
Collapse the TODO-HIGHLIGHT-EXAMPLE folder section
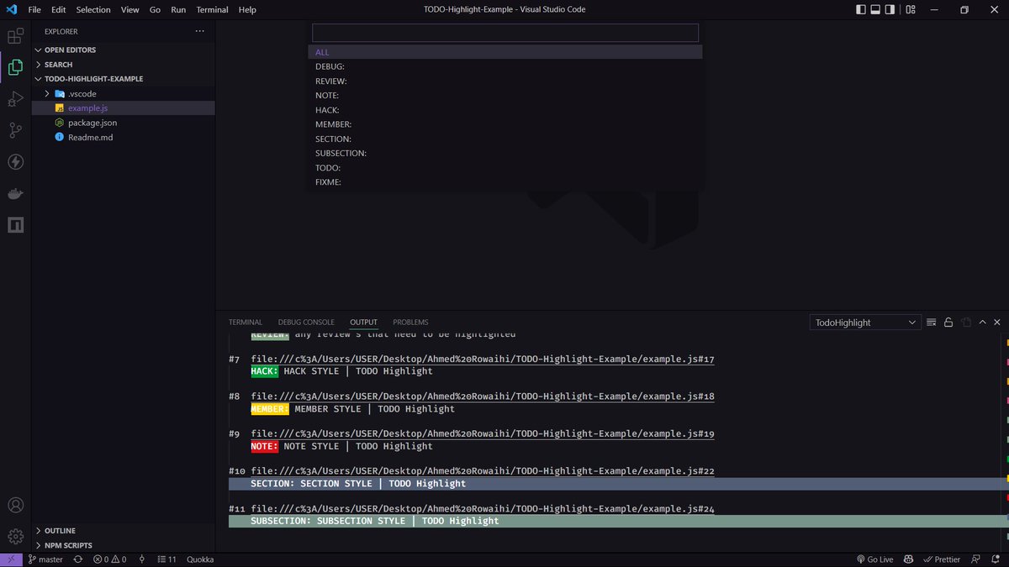123,79
